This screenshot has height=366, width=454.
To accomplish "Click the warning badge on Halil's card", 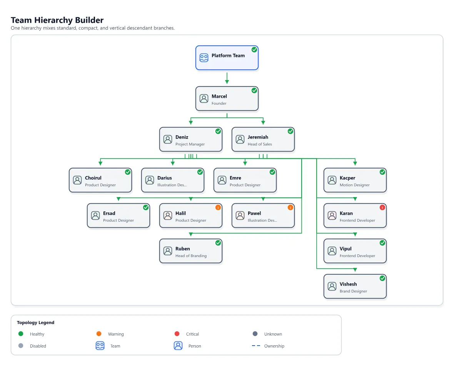I will pyautogui.click(x=218, y=207).
